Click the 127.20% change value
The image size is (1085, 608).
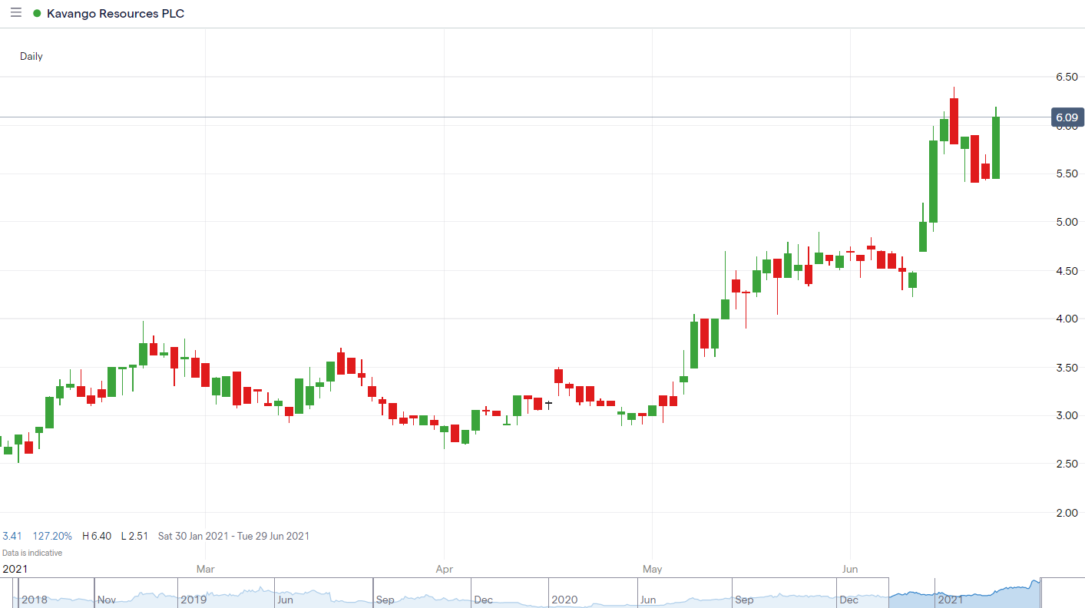coord(52,536)
